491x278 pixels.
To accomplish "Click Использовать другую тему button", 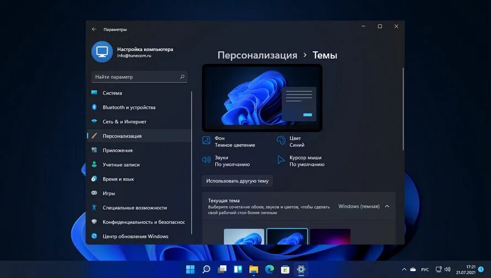I will 237,181.
